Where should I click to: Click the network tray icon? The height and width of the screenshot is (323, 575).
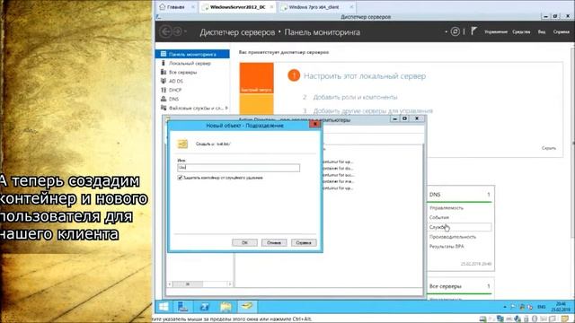[x=522, y=307]
